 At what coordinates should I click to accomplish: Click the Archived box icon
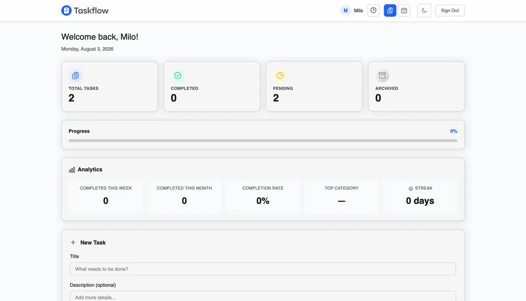coord(382,76)
